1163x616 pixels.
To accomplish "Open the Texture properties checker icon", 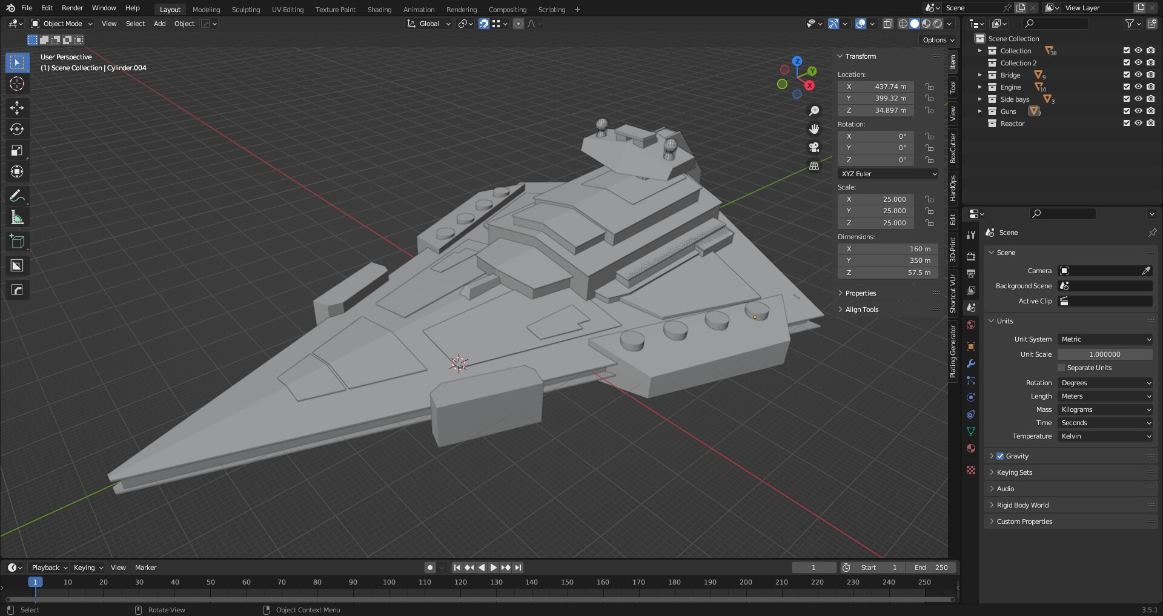I will tap(971, 470).
